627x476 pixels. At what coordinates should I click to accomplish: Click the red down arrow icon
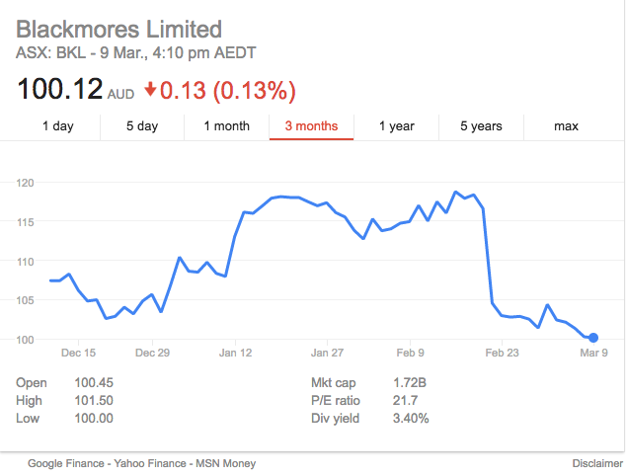click(150, 89)
